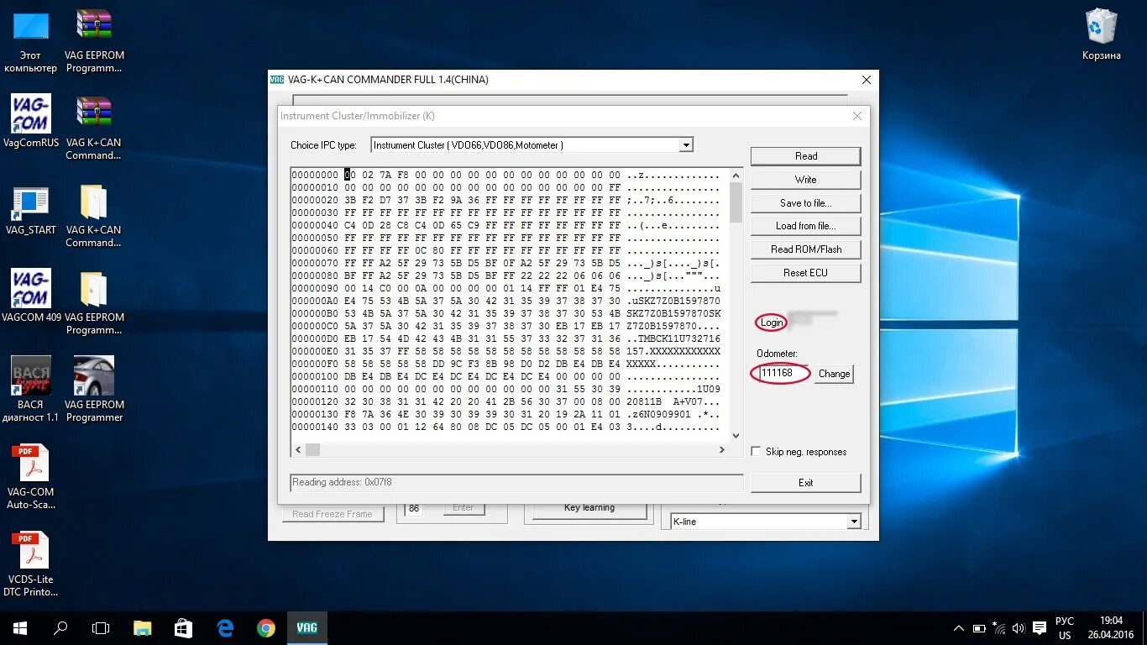Switch the РУС US input language indicator
Screen dimensions: 1147x645
click(1065, 628)
